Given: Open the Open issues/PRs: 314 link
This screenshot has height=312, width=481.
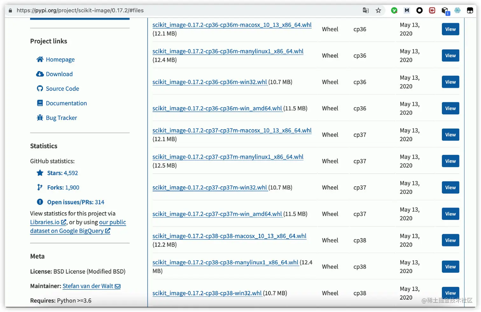Looking at the screenshot, I should [x=76, y=202].
